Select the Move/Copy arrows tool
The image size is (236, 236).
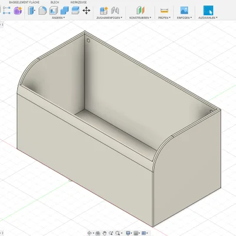(x=86, y=10)
